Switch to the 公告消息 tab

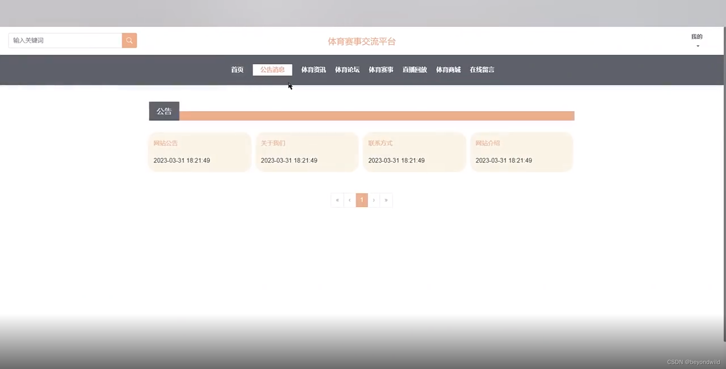click(272, 70)
